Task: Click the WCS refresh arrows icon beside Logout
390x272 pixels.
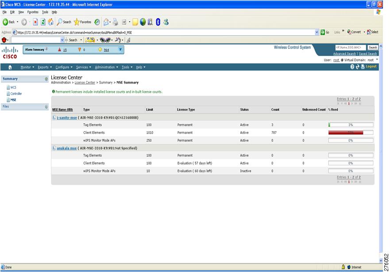Action: (357, 67)
